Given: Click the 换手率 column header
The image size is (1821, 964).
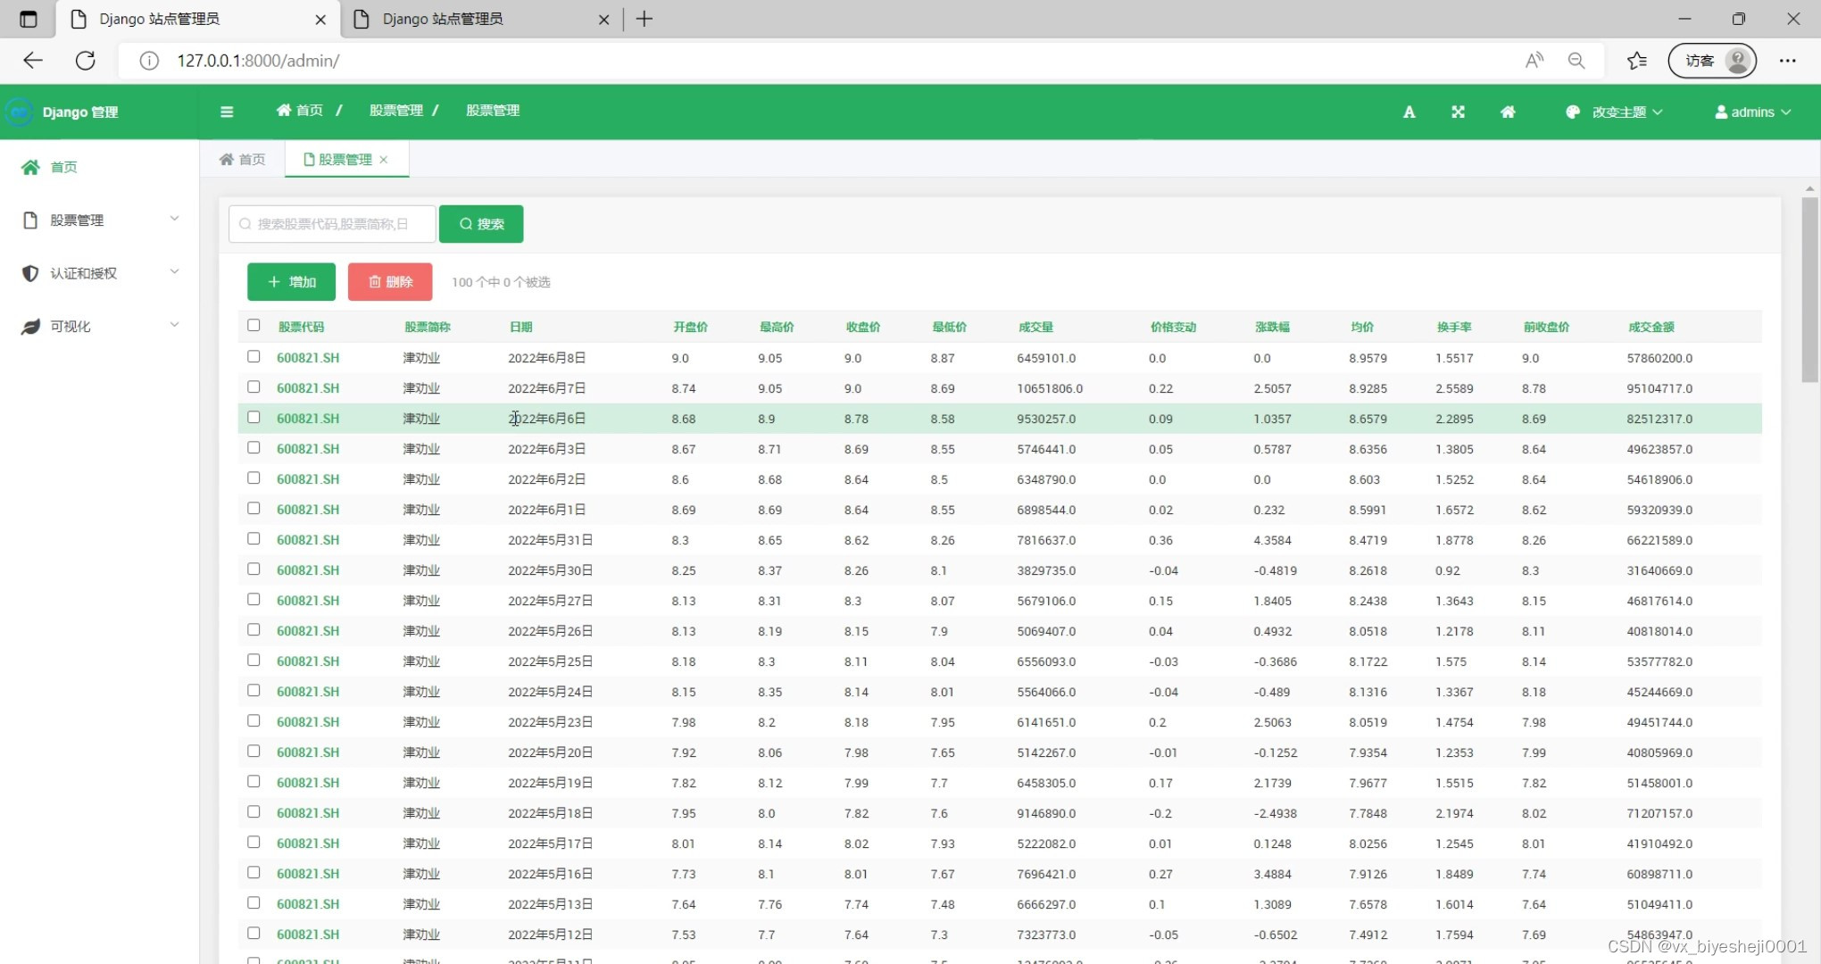Looking at the screenshot, I should (1454, 328).
